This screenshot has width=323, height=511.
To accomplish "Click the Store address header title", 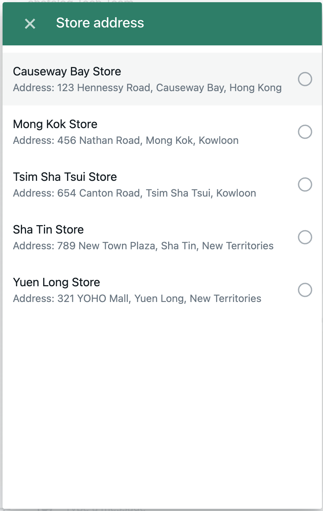I will click(x=100, y=23).
